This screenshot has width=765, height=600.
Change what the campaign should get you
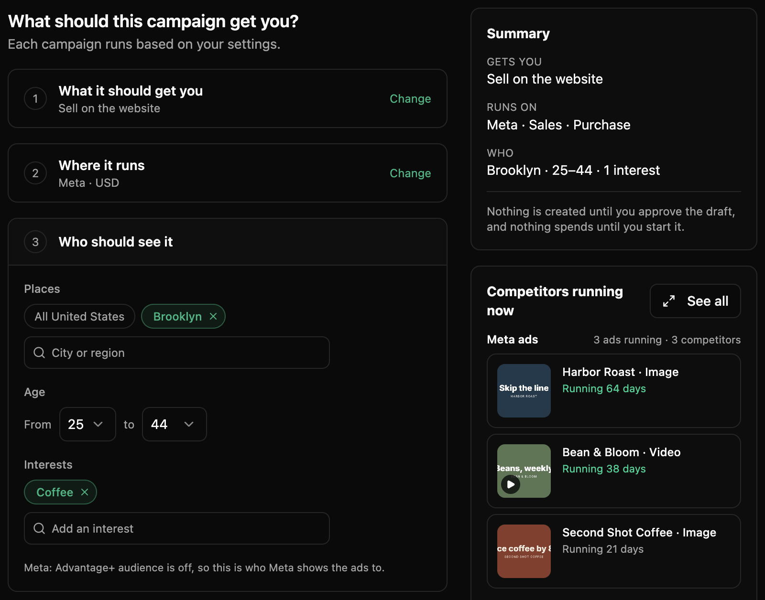click(410, 98)
